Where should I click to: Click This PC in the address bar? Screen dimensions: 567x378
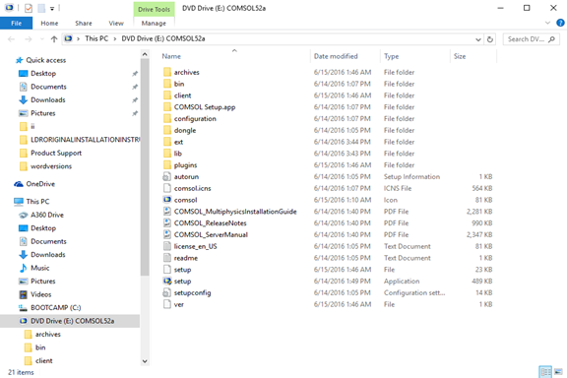tap(96, 38)
